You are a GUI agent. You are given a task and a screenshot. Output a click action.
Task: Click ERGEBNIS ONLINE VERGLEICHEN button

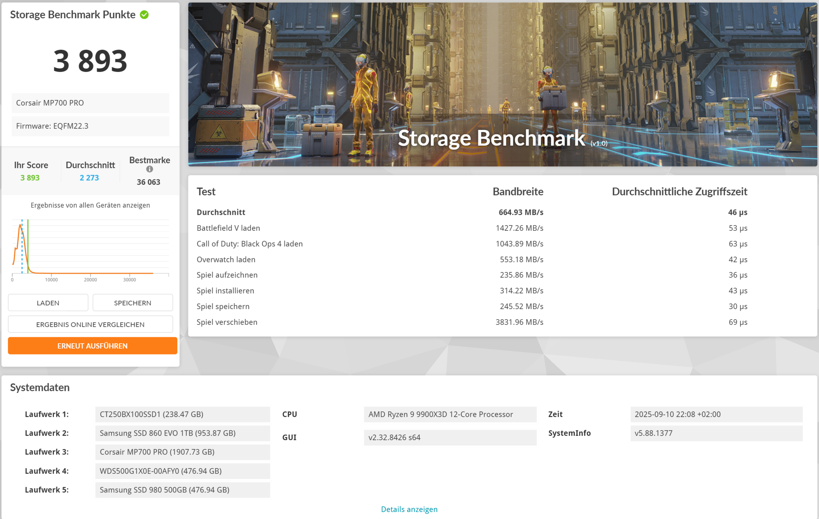(x=90, y=324)
